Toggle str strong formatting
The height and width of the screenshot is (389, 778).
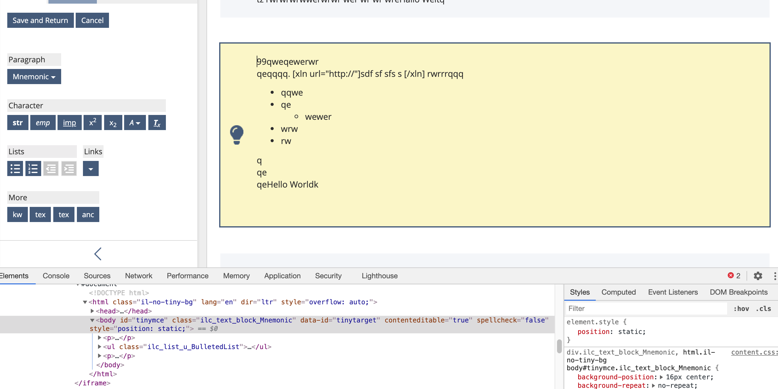[18, 123]
